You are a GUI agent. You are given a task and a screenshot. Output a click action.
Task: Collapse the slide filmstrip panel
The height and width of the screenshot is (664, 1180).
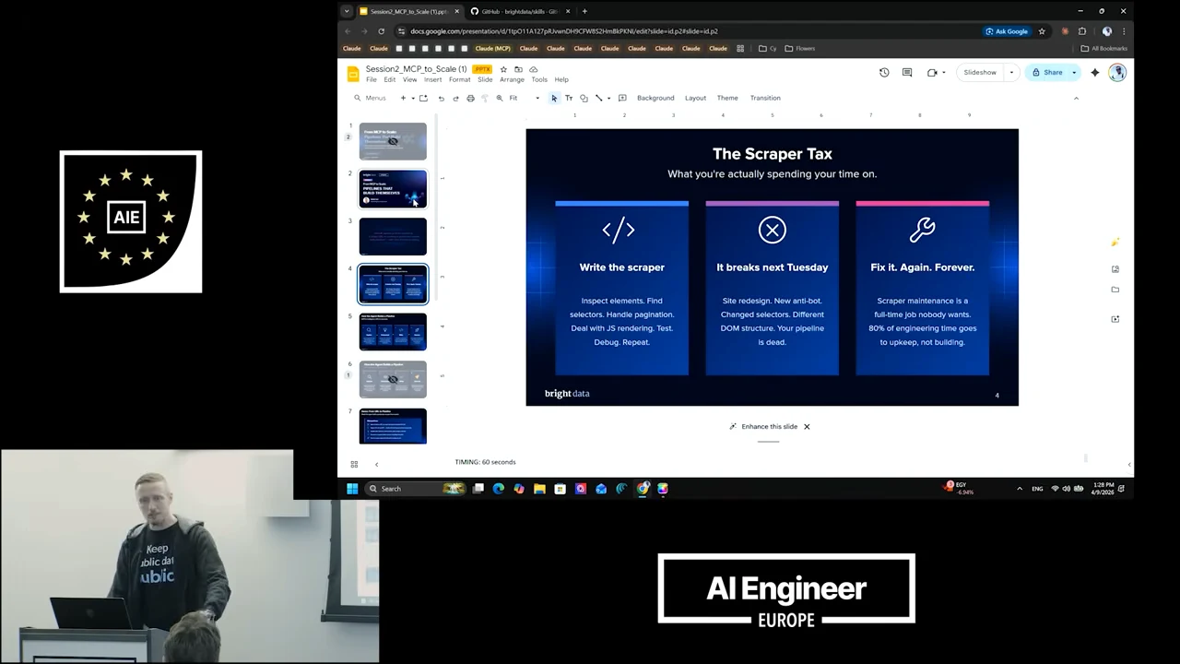(376, 464)
